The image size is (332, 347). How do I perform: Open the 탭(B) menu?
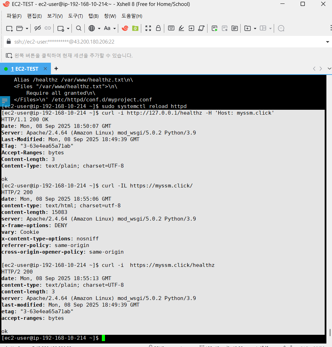coord(93,16)
